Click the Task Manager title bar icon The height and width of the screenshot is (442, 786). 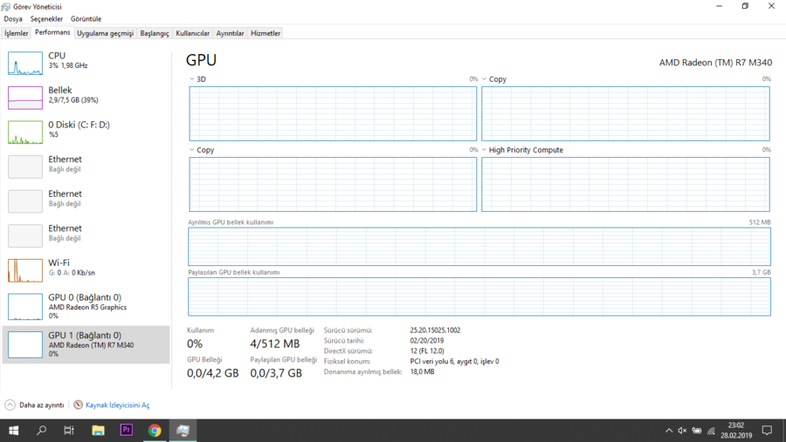point(6,6)
